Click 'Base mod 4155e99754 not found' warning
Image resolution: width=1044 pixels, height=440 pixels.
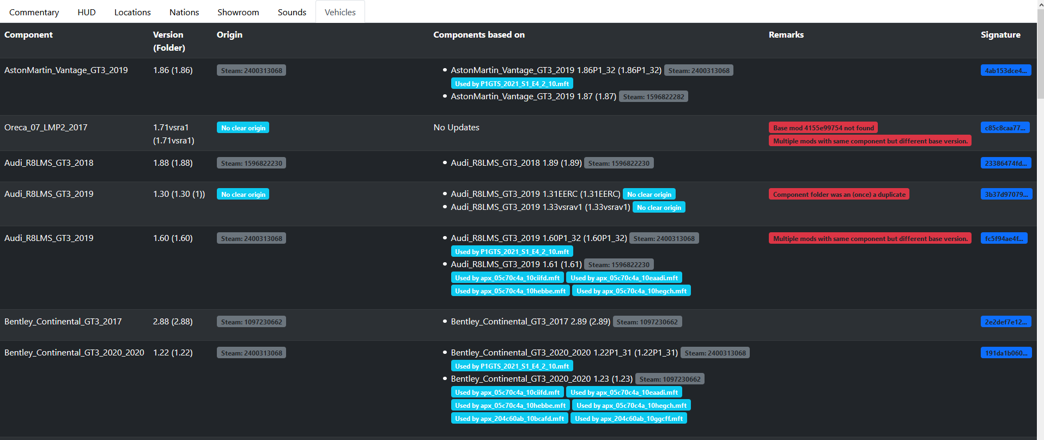click(x=823, y=128)
